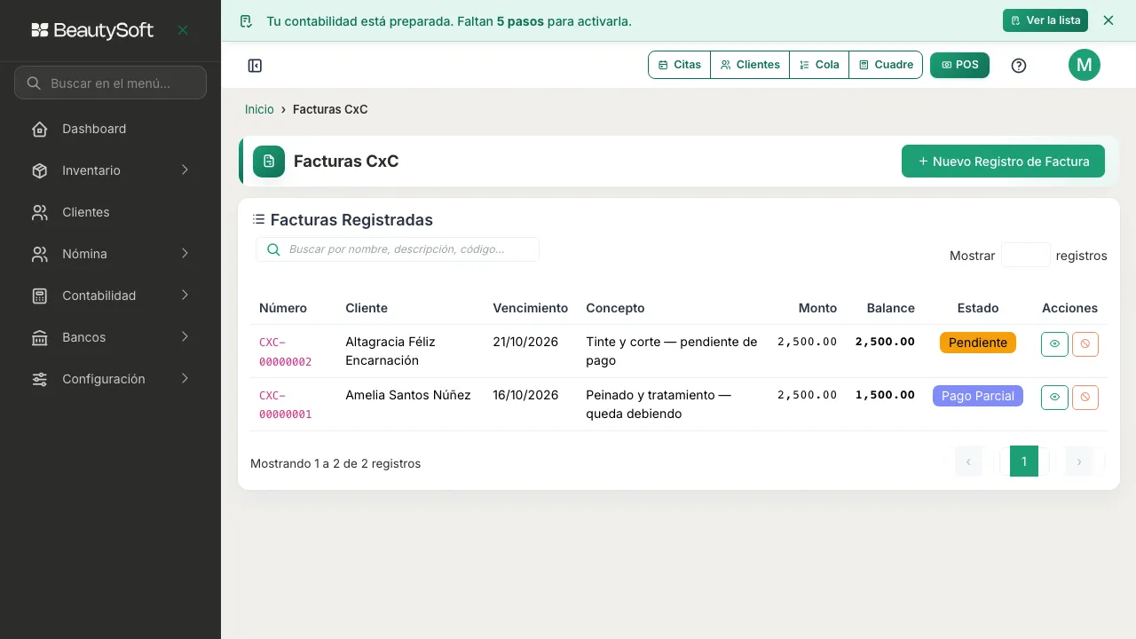Sort by Balance column header
1136x639 pixels.
pyautogui.click(x=890, y=308)
